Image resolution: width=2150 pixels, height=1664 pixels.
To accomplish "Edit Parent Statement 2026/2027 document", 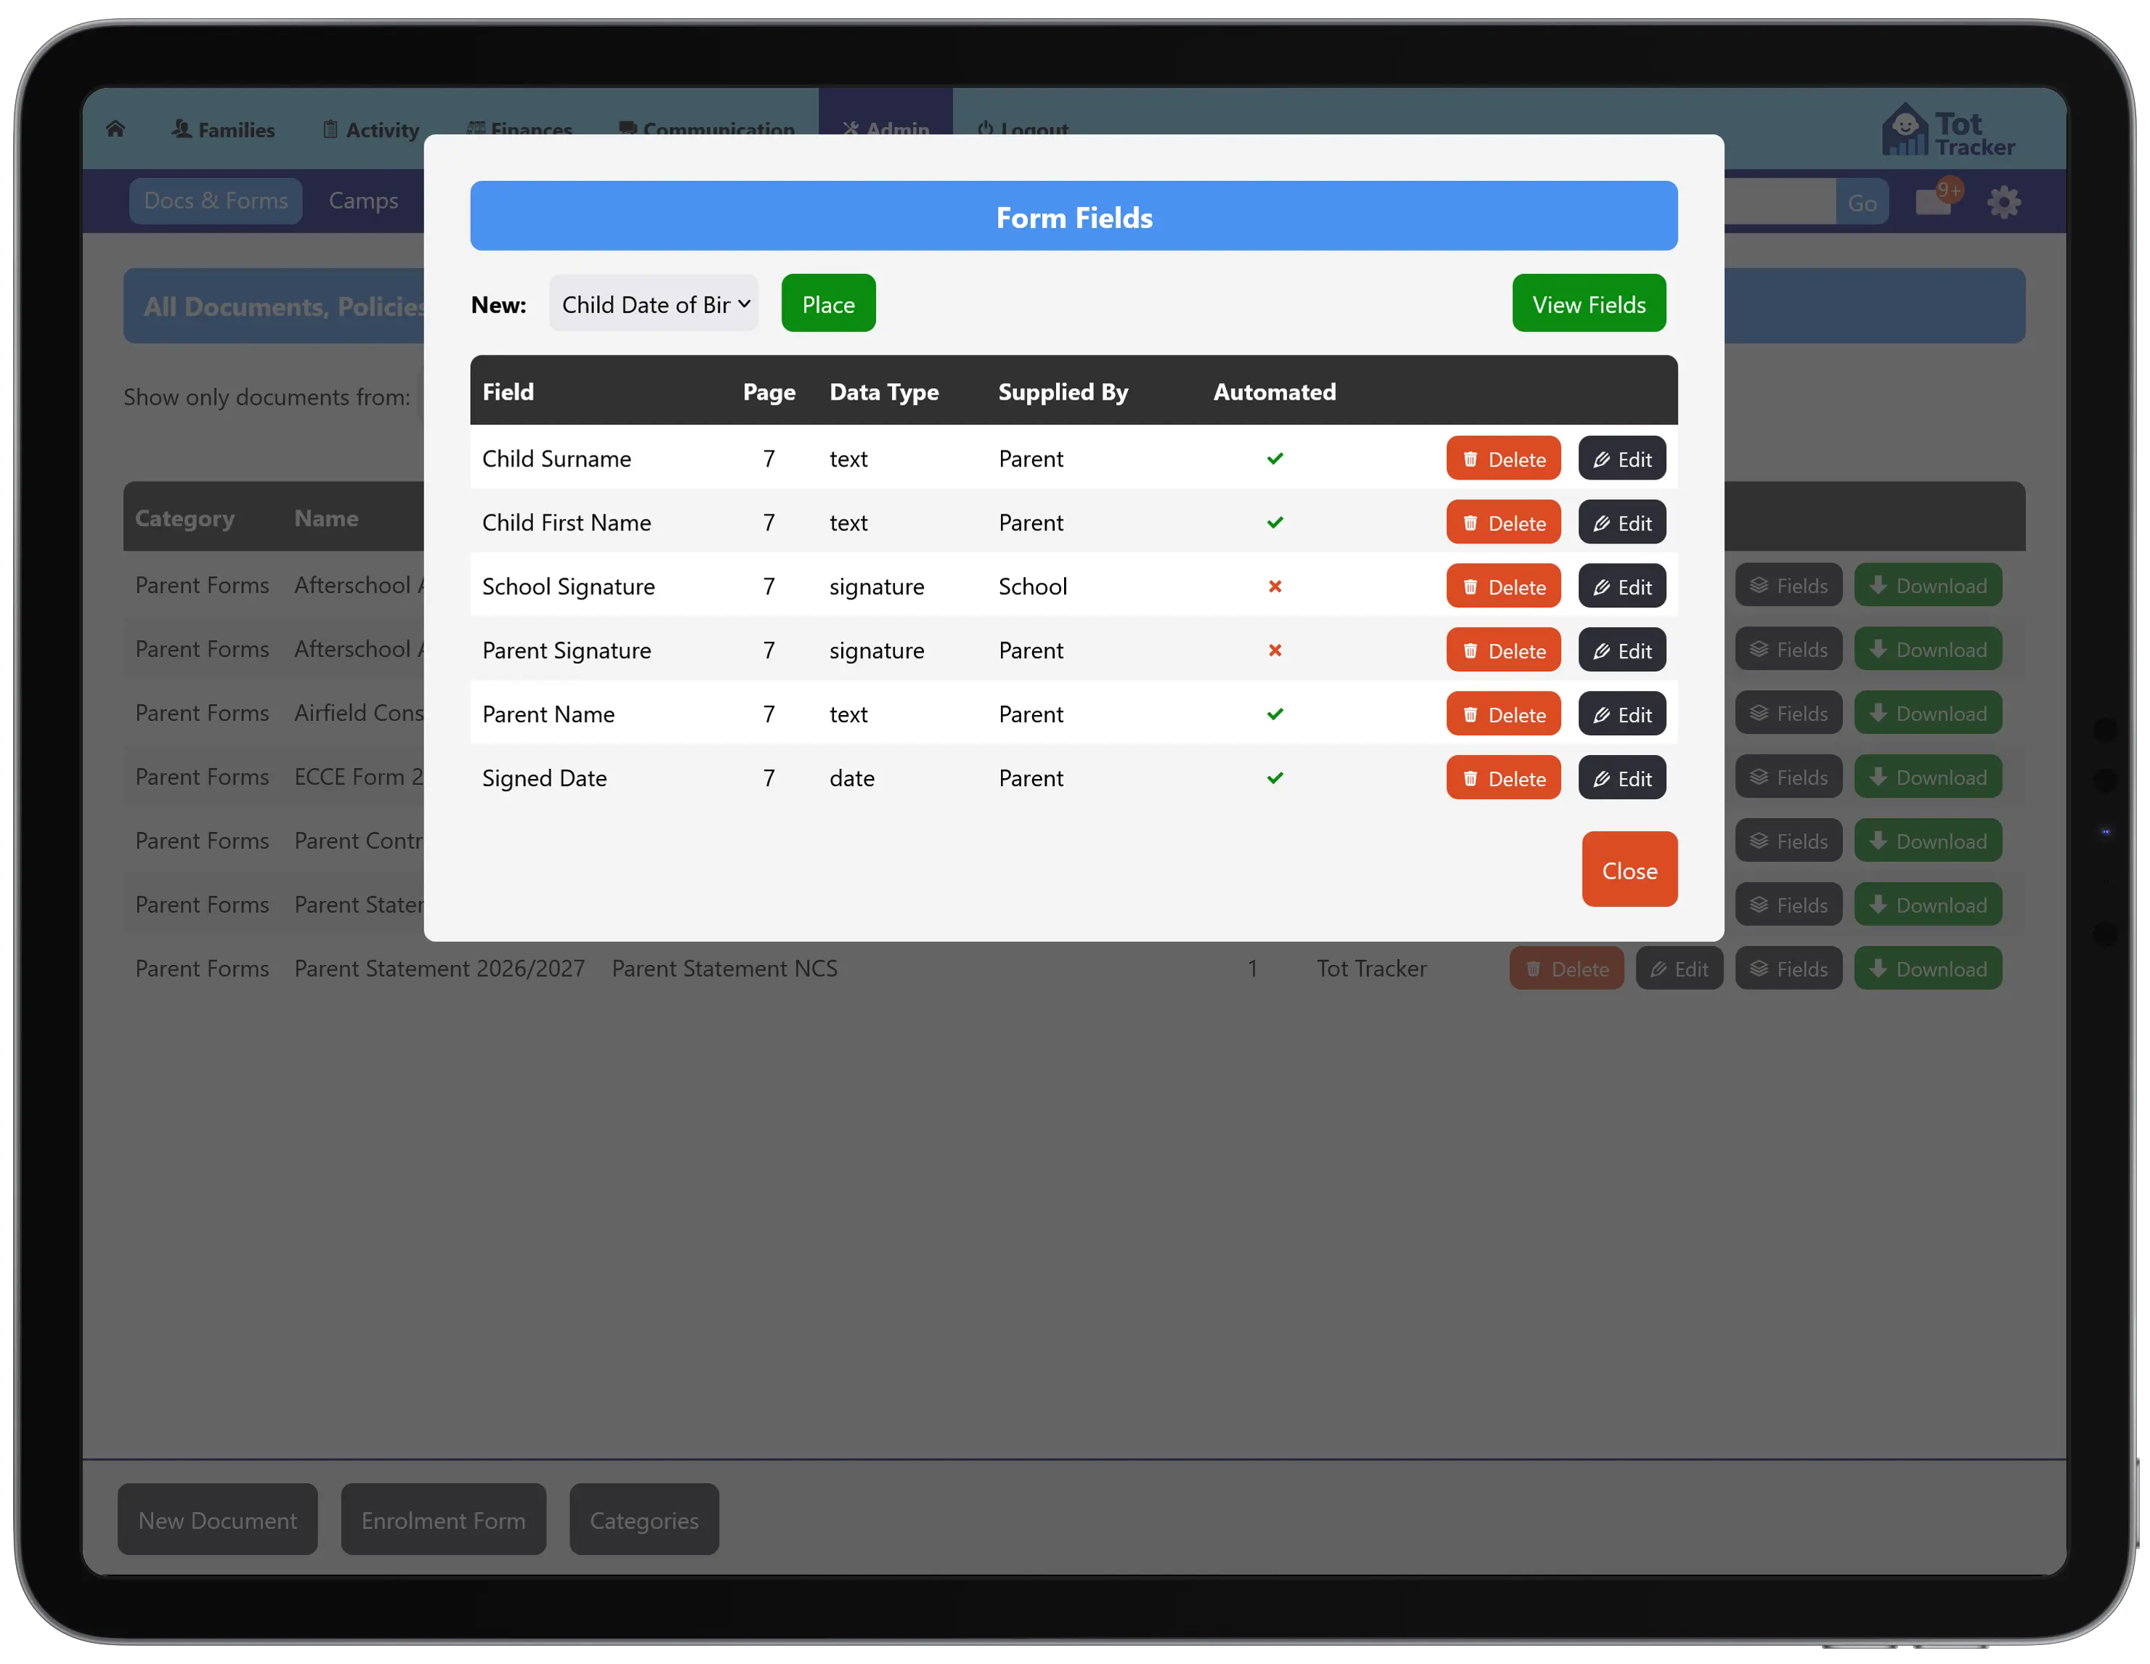I will (1679, 970).
